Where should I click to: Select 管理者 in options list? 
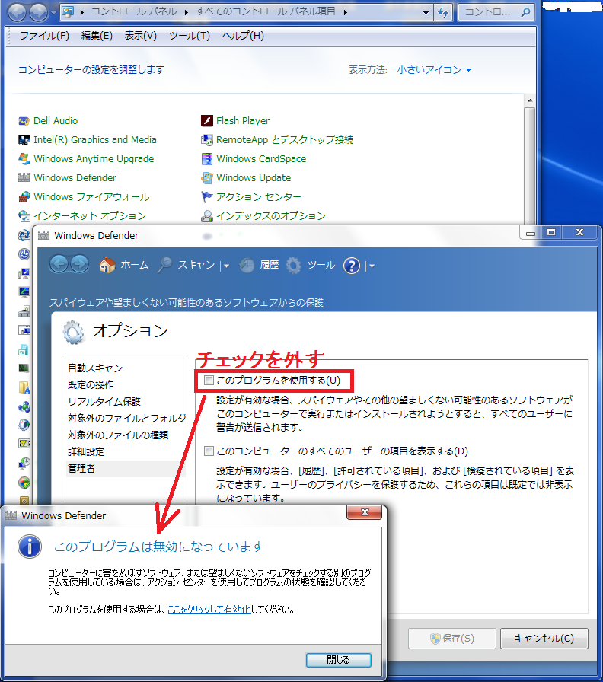(x=126, y=468)
